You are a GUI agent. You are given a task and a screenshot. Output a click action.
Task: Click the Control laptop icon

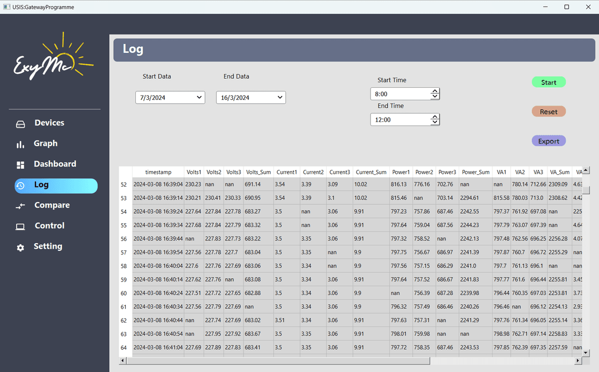[21, 227]
